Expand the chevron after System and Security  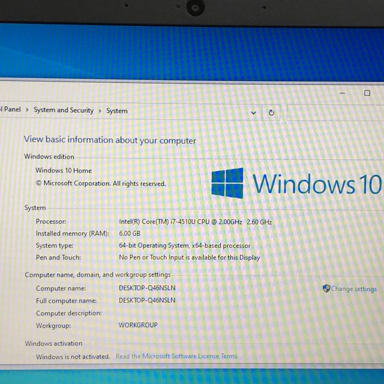click(100, 111)
